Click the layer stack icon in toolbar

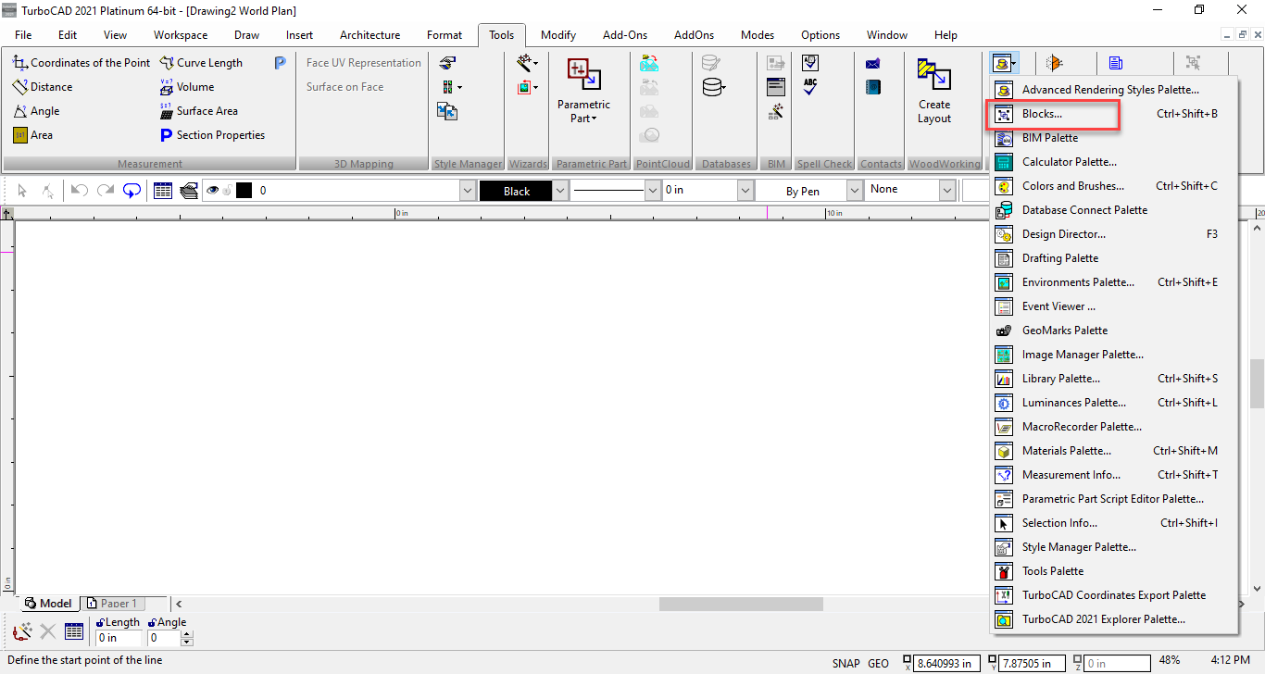pyautogui.click(x=189, y=191)
